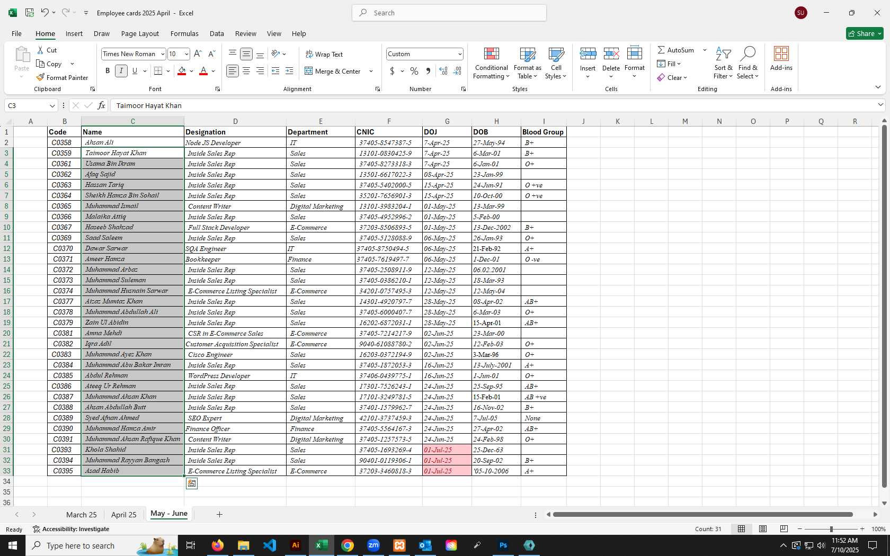Click Fill button in Editing group
This screenshot has height=556, width=890.
click(669, 64)
